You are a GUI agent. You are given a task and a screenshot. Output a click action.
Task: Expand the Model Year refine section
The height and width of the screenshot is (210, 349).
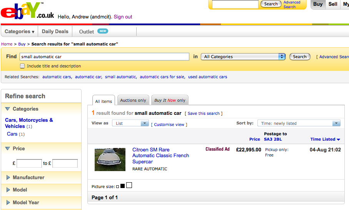(8, 202)
